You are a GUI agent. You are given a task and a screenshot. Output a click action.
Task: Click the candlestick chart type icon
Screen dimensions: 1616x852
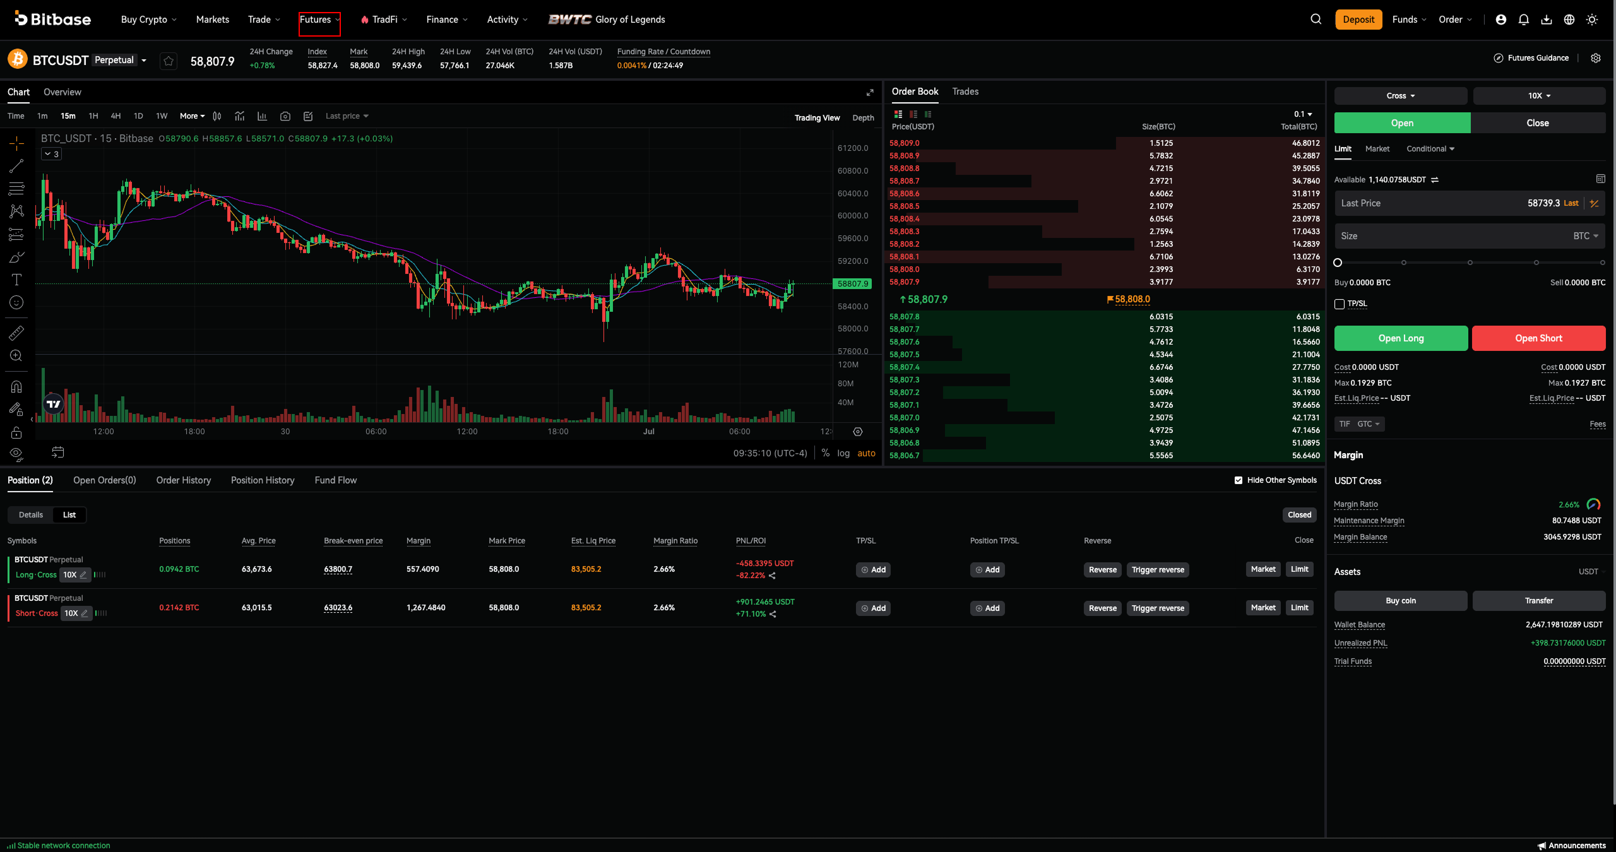(217, 116)
